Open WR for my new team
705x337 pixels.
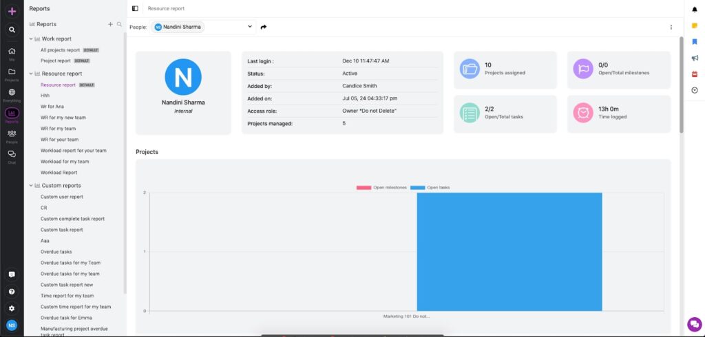click(63, 118)
